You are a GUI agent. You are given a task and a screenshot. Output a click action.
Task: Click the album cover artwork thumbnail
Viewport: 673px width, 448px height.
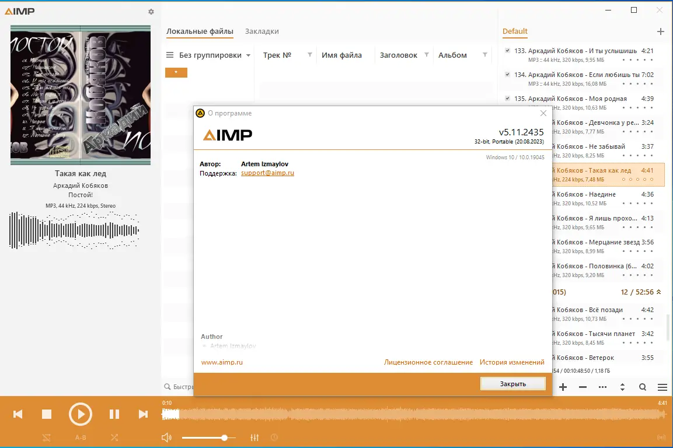pyautogui.click(x=80, y=94)
